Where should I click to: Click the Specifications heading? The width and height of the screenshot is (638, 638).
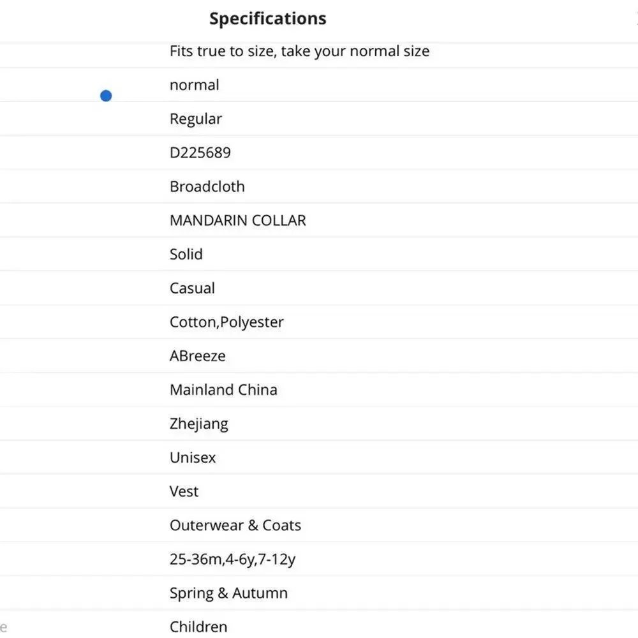(268, 19)
